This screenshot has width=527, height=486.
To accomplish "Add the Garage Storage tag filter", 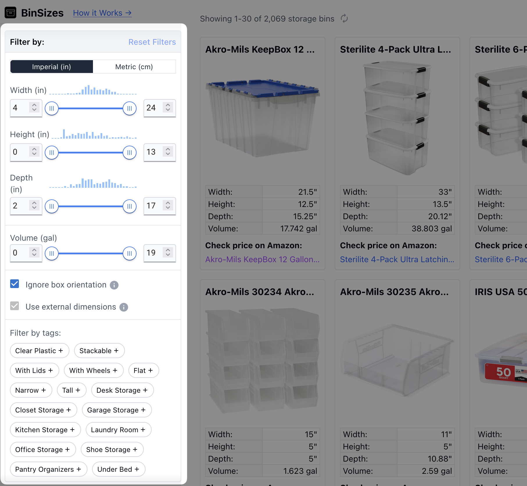I will [x=116, y=410].
